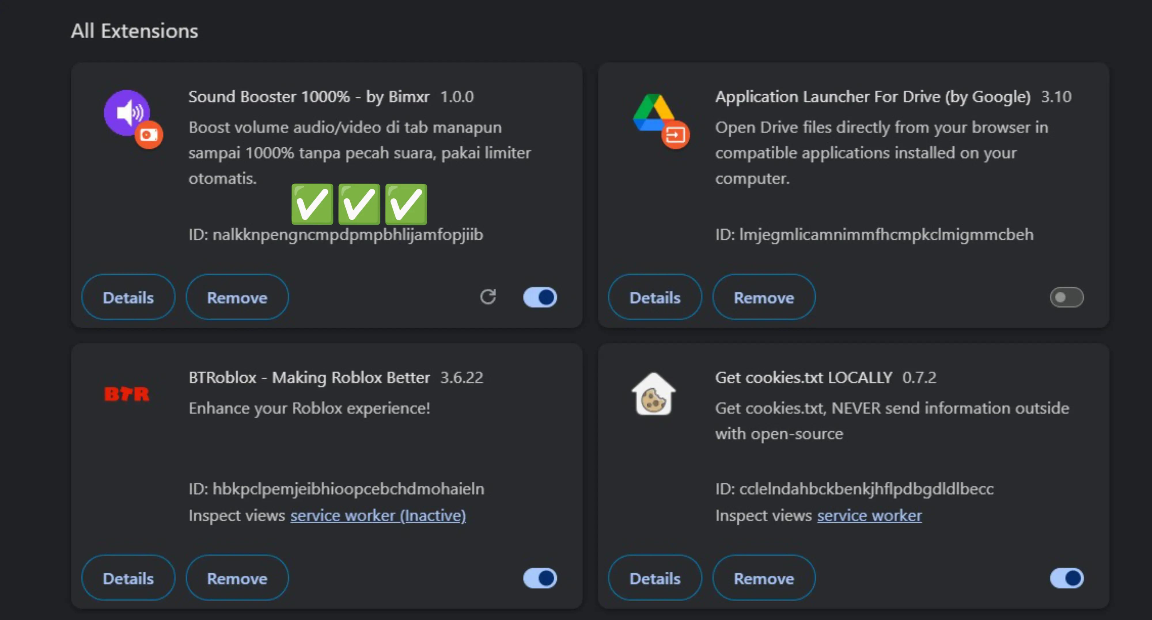Click version 1.0.0 of Sound Booster
The image size is (1152, 620).
pos(457,97)
